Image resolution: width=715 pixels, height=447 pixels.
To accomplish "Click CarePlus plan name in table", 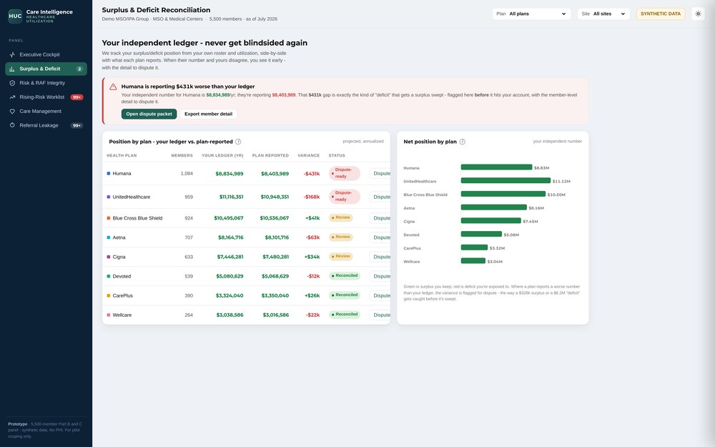I will pos(123,295).
